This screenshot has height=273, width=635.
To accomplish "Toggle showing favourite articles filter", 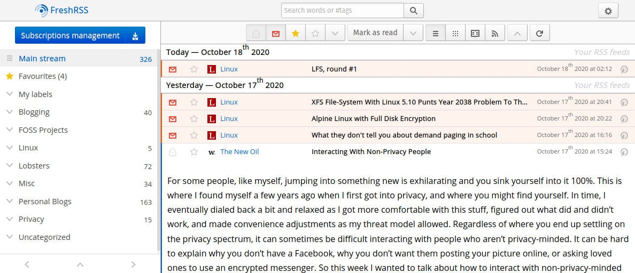I will click(296, 33).
